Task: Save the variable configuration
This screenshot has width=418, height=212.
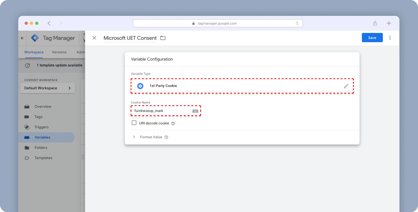Action: [x=372, y=38]
